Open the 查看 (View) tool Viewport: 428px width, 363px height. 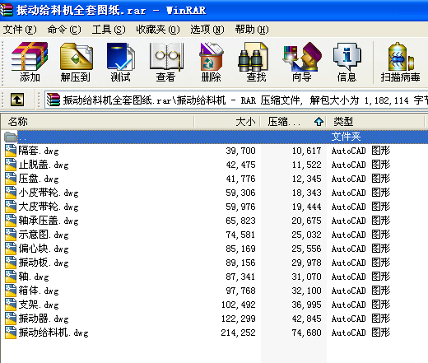(x=166, y=56)
